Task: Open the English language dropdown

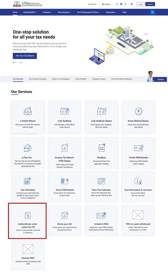Action: pyautogui.click(x=107, y=4)
